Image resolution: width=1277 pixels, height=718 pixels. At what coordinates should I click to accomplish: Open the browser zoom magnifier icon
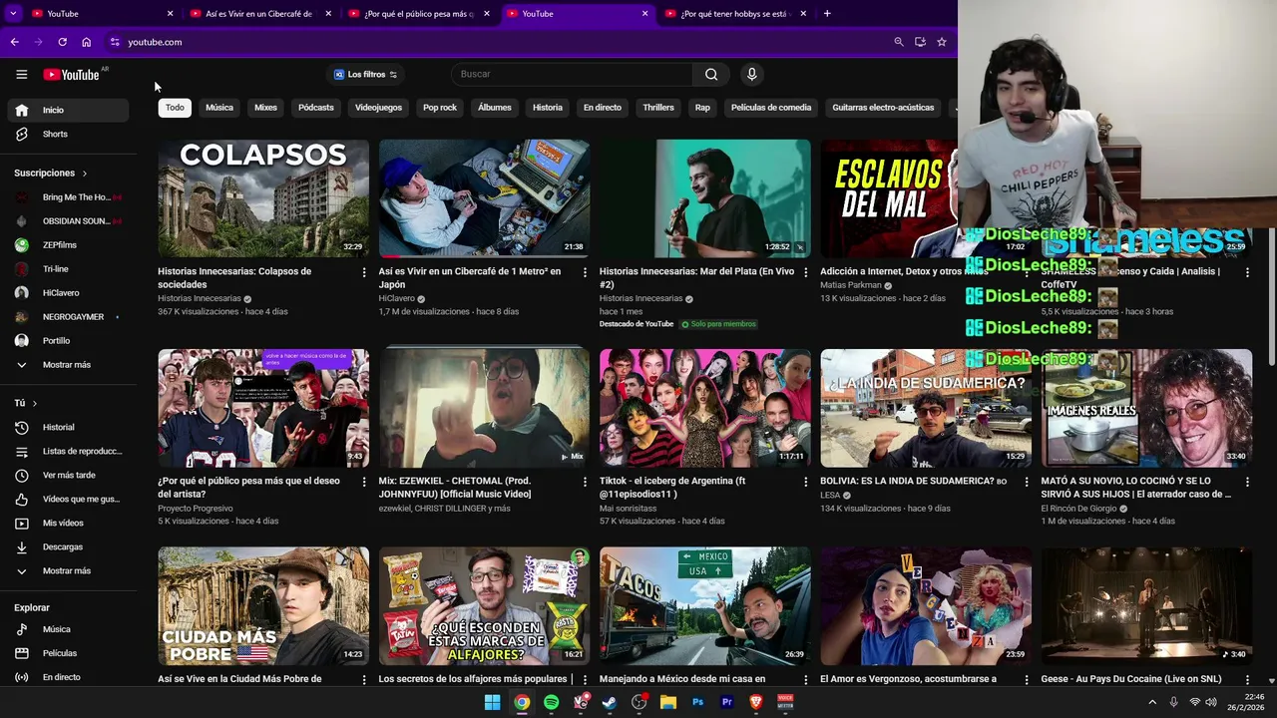pos(898,42)
